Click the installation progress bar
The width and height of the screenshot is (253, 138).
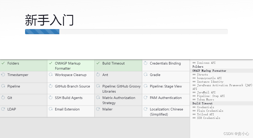pos(126,32)
